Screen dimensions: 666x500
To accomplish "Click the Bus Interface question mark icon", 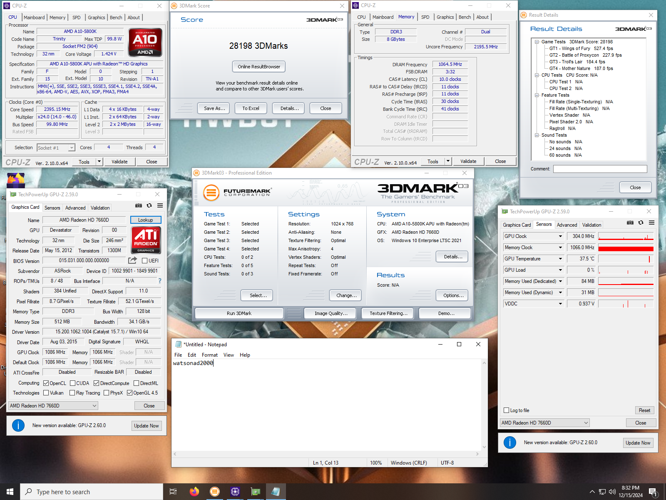I will tap(159, 281).
